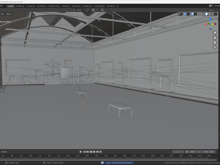Open proportional editing falloff dropdown

click(x=106, y=10)
